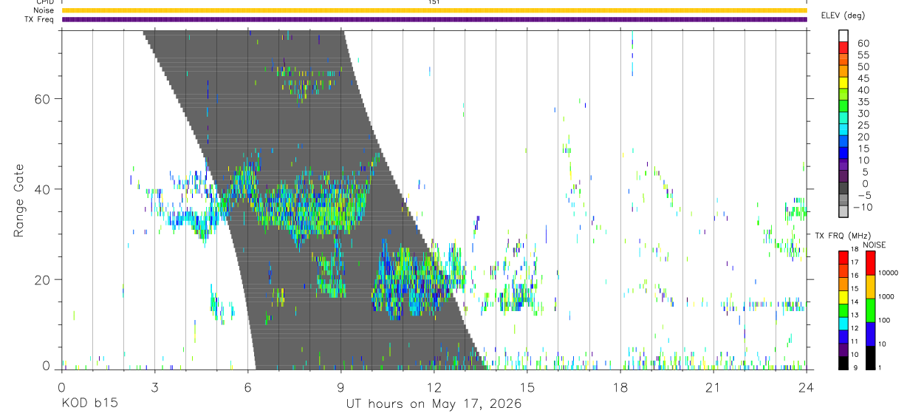907x419 pixels.
Task: Click the 'ELEV (deg)' colorbar title
Action: point(844,16)
